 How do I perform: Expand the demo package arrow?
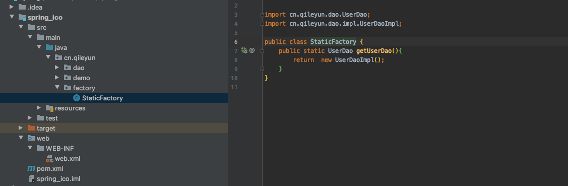(x=57, y=78)
